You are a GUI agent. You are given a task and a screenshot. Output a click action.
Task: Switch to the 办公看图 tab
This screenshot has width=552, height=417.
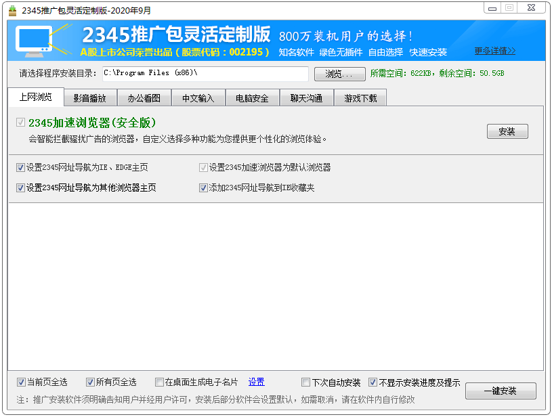[144, 98]
